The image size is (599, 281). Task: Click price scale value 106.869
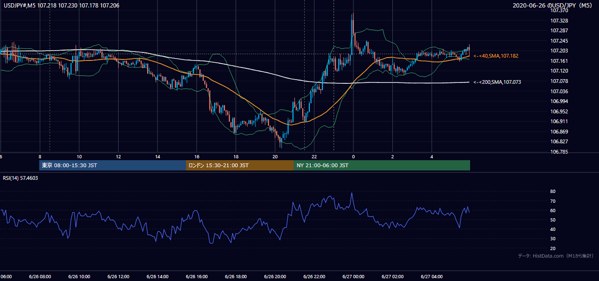(559, 132)
